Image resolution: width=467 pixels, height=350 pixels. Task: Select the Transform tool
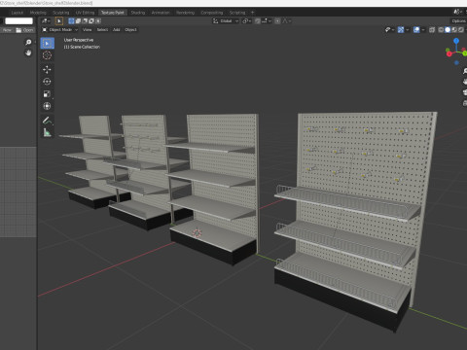[47, 106]
